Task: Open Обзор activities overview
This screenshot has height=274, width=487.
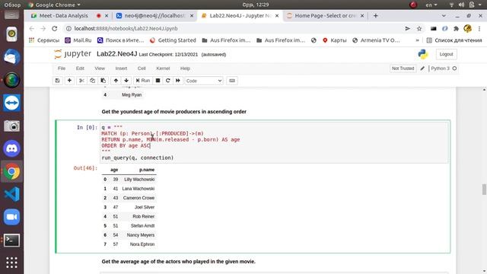Action: (12, 5)
